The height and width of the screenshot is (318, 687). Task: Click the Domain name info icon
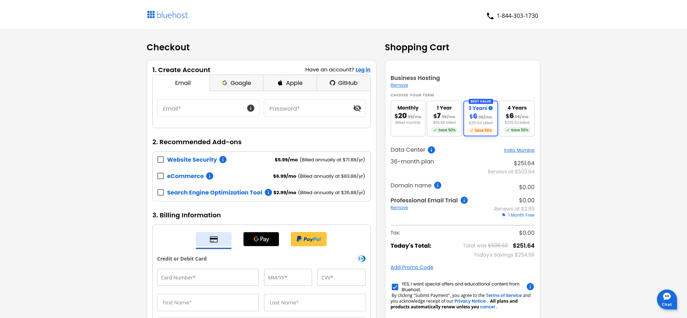pyautogui.click(x=438, y=185)
